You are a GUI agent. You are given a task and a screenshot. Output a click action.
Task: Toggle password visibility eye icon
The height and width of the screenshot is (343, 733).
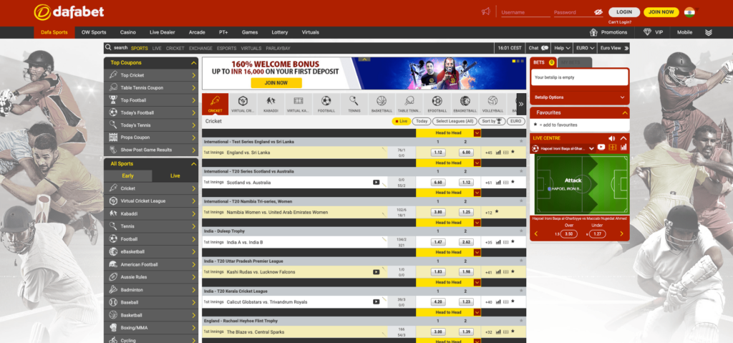[598, 13]
